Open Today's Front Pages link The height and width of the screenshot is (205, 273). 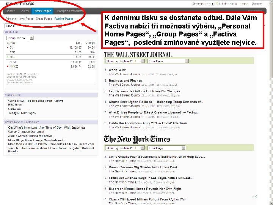pyautogui.click(x=22, y=113)
